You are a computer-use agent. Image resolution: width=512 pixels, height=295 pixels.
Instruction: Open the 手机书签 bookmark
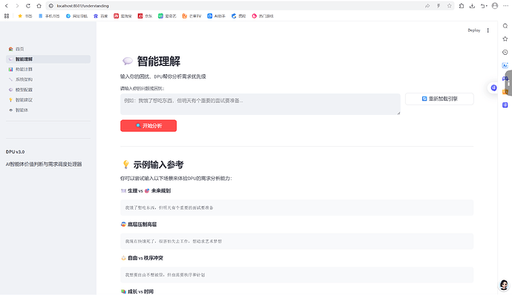[x=49, y=16]
